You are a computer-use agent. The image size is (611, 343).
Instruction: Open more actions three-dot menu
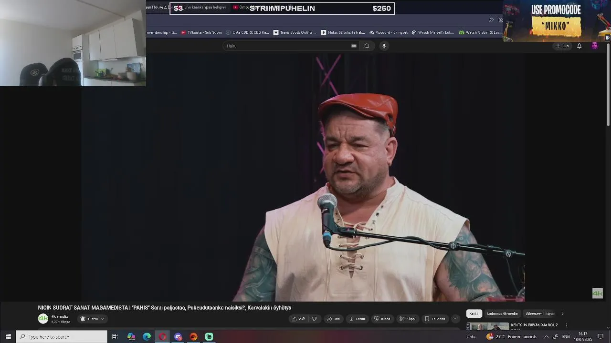(x=455, y=319)
